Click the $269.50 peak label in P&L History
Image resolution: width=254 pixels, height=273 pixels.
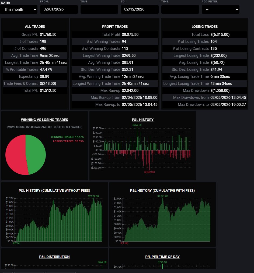point(137,125)
